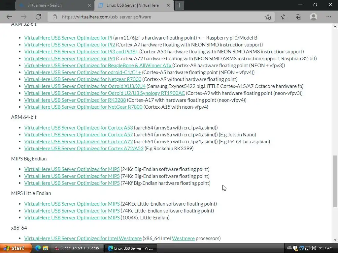This screenshot has height=253, width=338.
Task: Click the security shield tray icon
Action: 295,248
